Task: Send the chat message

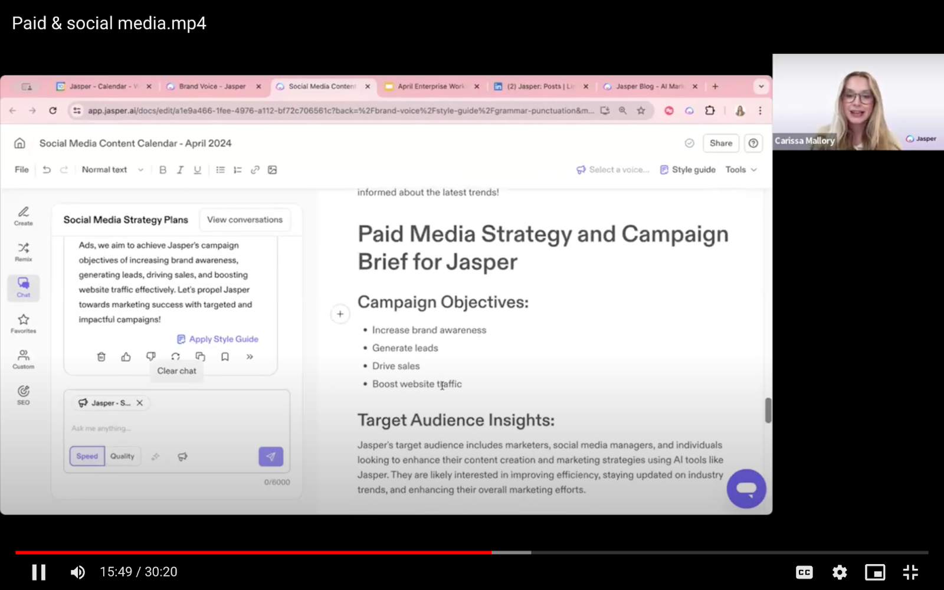Action: tap(271, 457)
